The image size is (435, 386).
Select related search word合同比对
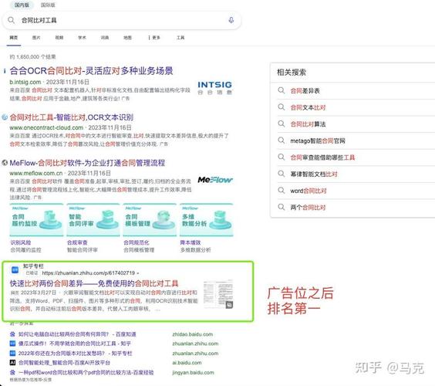[x=309, y=191]
